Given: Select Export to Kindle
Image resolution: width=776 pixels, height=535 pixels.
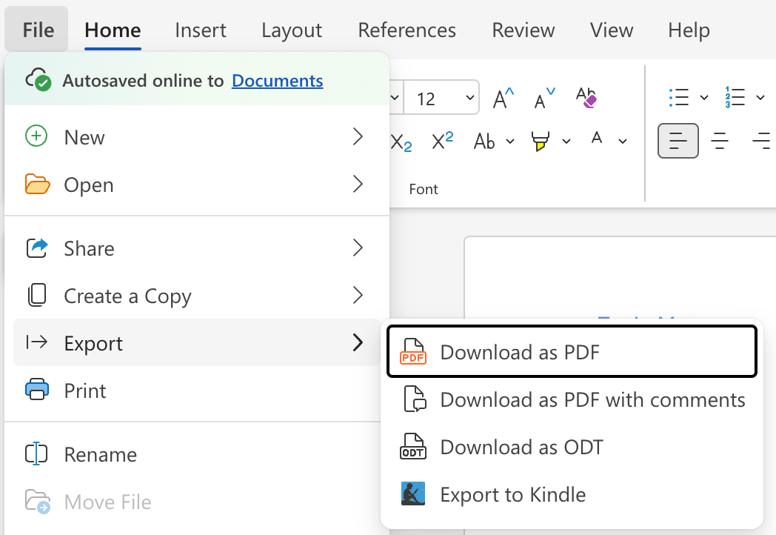Looking at the screenshot, I should 512,494.
